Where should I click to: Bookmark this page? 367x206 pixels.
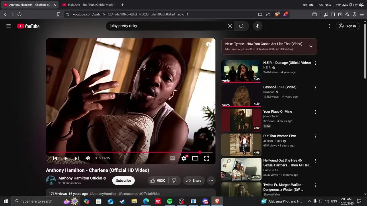point(58,14)
